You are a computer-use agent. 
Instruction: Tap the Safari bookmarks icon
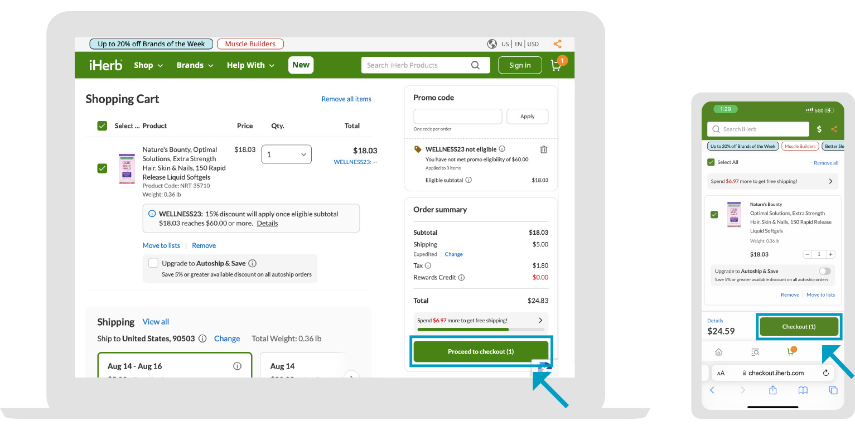(x=803, y=390)
